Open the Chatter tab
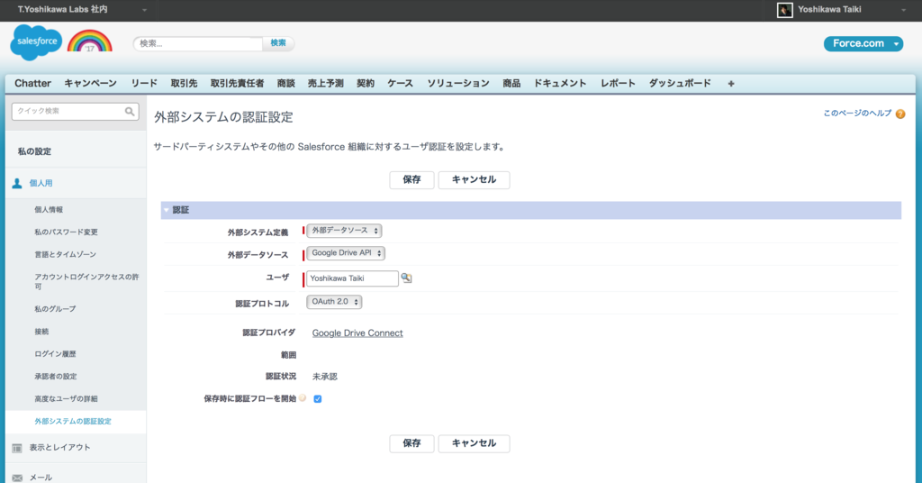 coord(33,84)
